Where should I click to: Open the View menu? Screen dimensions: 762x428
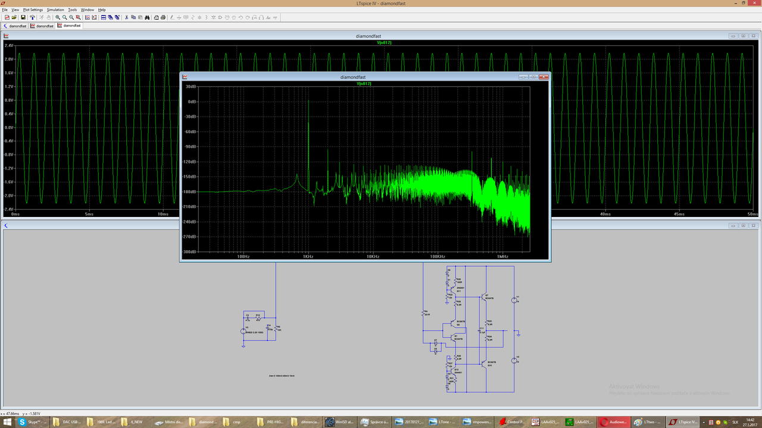[15, 10]
